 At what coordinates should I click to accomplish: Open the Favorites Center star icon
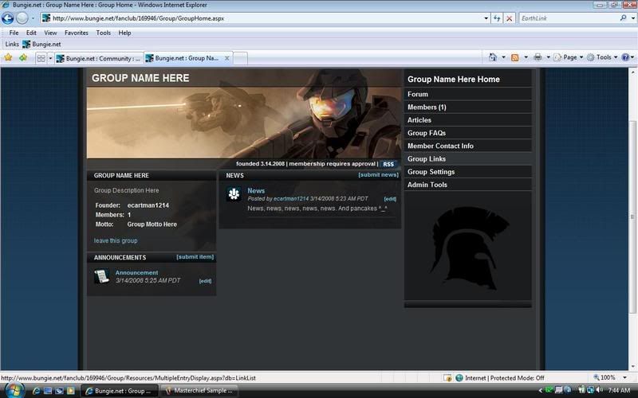coord(8,58)
